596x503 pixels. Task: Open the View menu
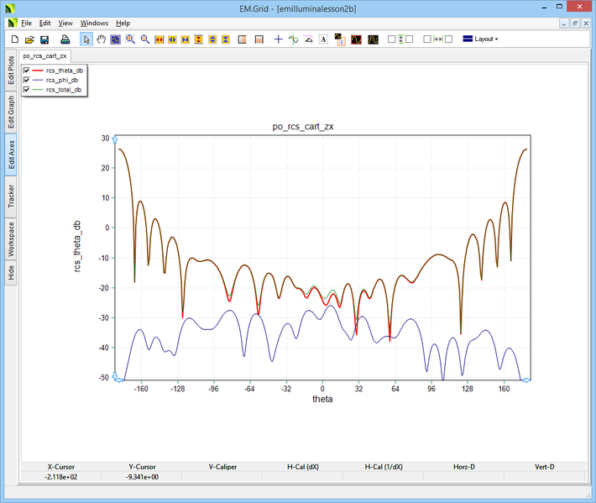[65, 23]
